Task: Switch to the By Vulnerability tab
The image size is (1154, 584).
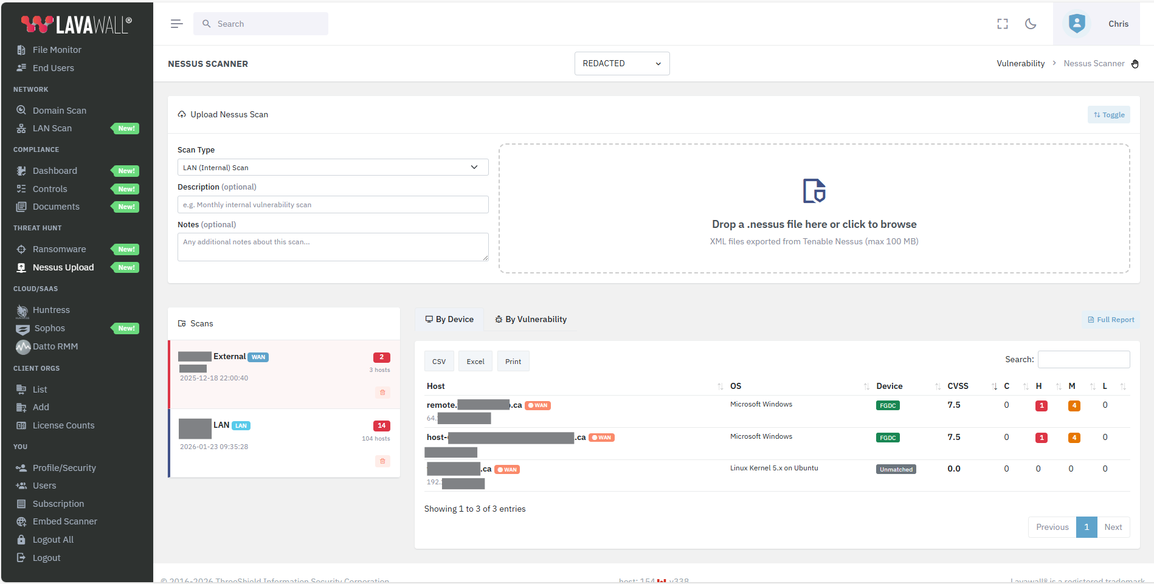Action: pos(530,319)
